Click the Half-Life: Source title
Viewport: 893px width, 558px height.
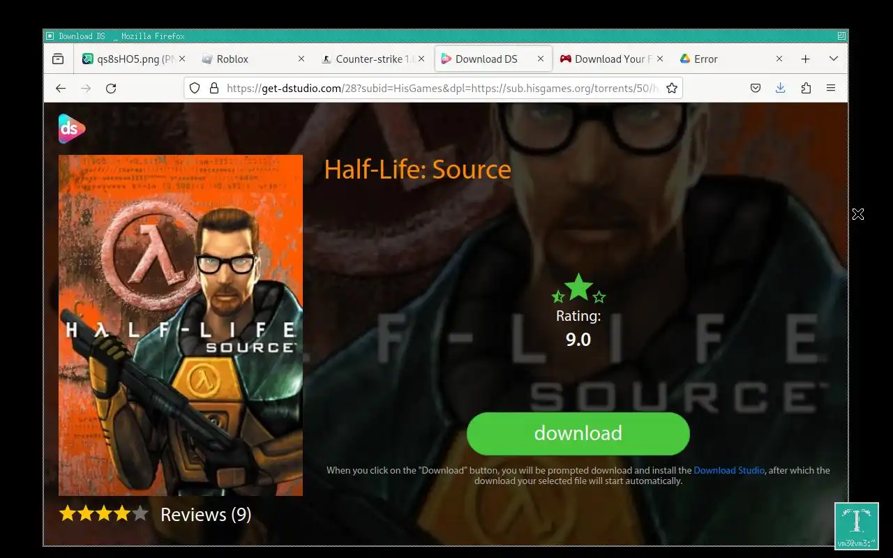[417, 169]
